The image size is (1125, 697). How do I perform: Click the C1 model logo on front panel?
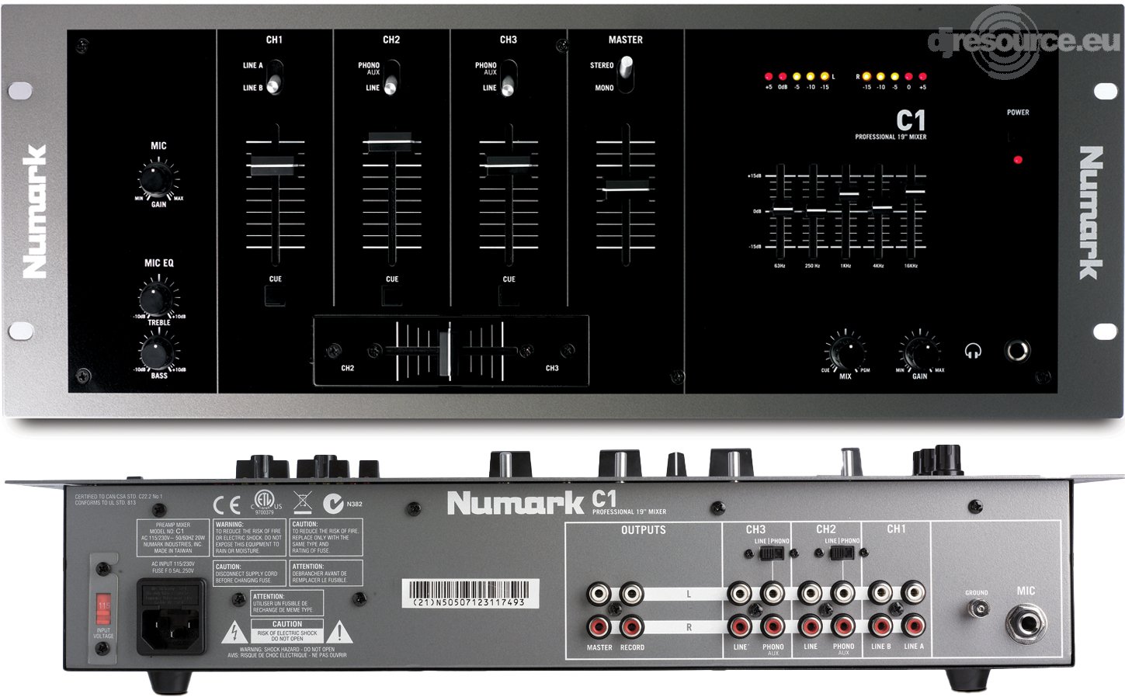911,120
